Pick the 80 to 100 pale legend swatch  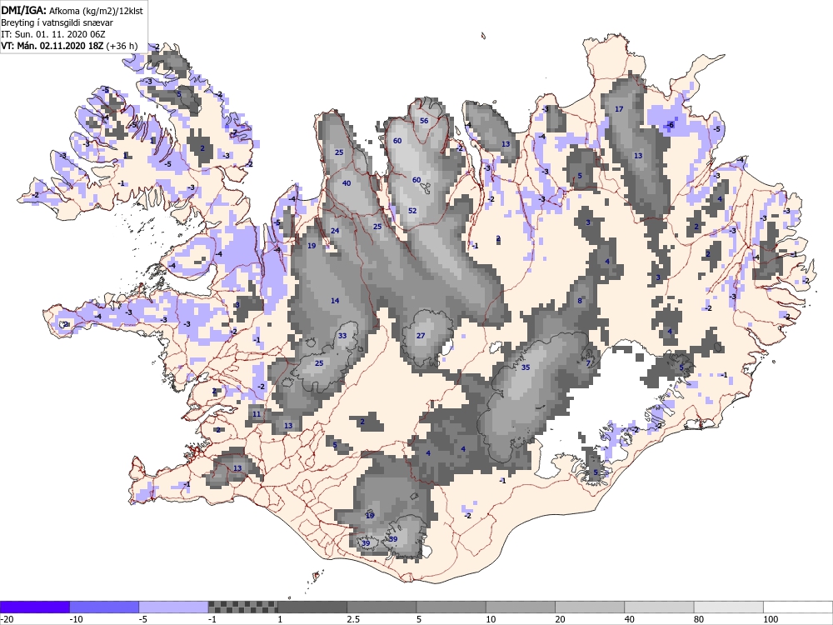click(x=729, y=607)
